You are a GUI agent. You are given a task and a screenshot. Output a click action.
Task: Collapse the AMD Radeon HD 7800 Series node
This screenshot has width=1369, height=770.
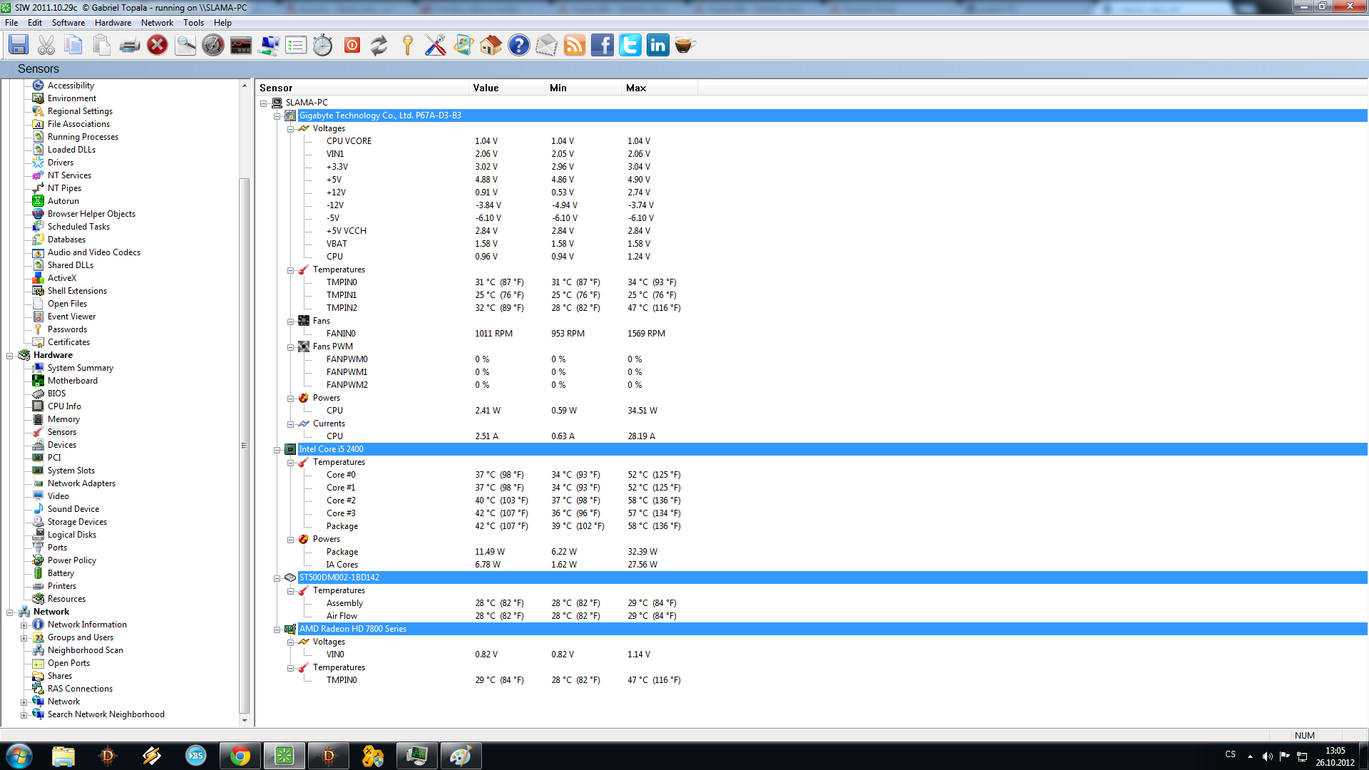(277, 629)
